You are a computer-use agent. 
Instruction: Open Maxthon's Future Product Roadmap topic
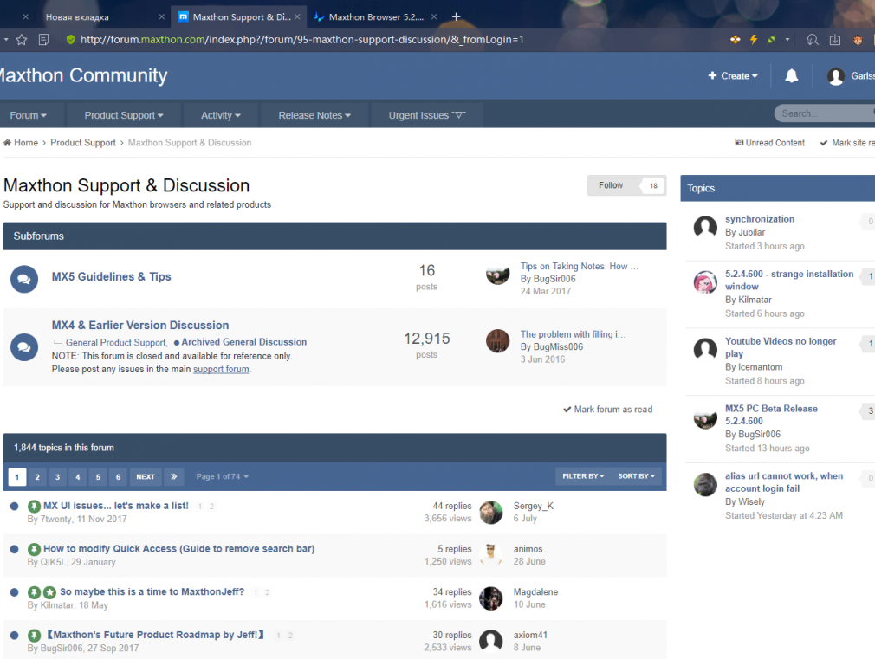(156, 635)
